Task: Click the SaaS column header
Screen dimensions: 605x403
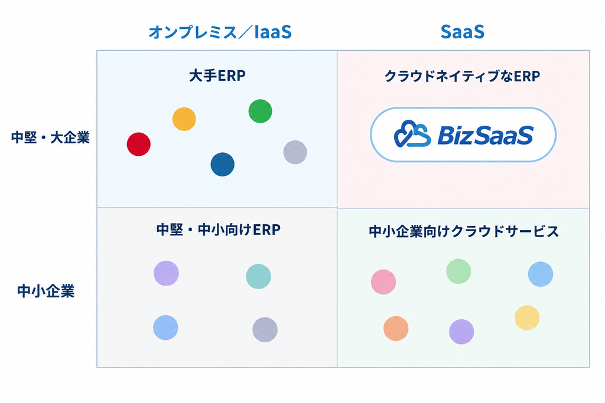Action: [462, 32]
